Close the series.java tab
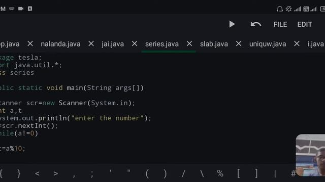Image resolution: width=325 pixels, height=182 pixels. (189, 44)
